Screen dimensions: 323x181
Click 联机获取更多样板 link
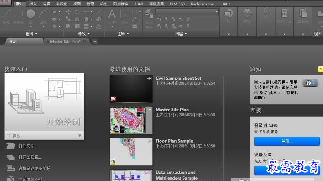[34, 169]
